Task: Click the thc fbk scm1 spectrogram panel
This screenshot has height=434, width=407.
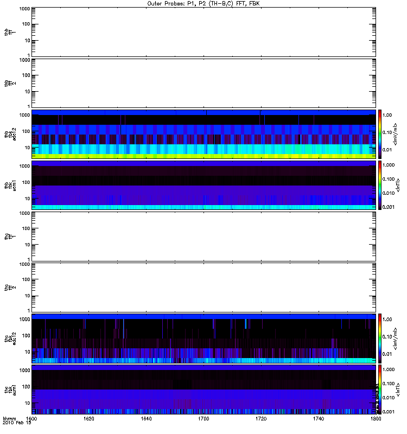Action: tap(203, 390)
